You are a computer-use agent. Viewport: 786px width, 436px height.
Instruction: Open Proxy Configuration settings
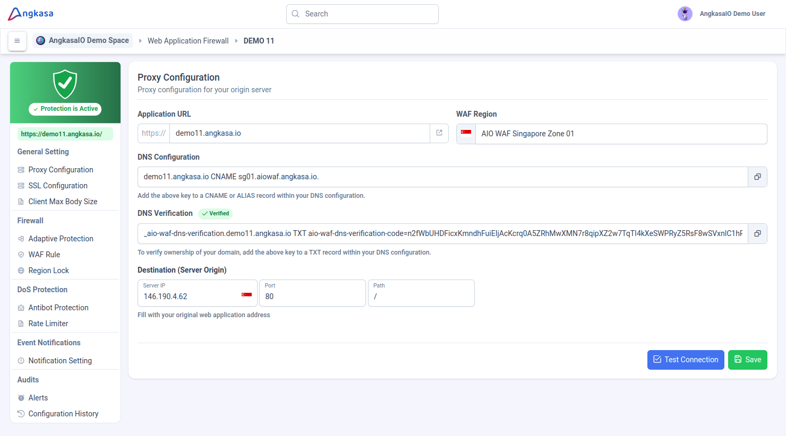pyautogui.click(x=61, y=170)
